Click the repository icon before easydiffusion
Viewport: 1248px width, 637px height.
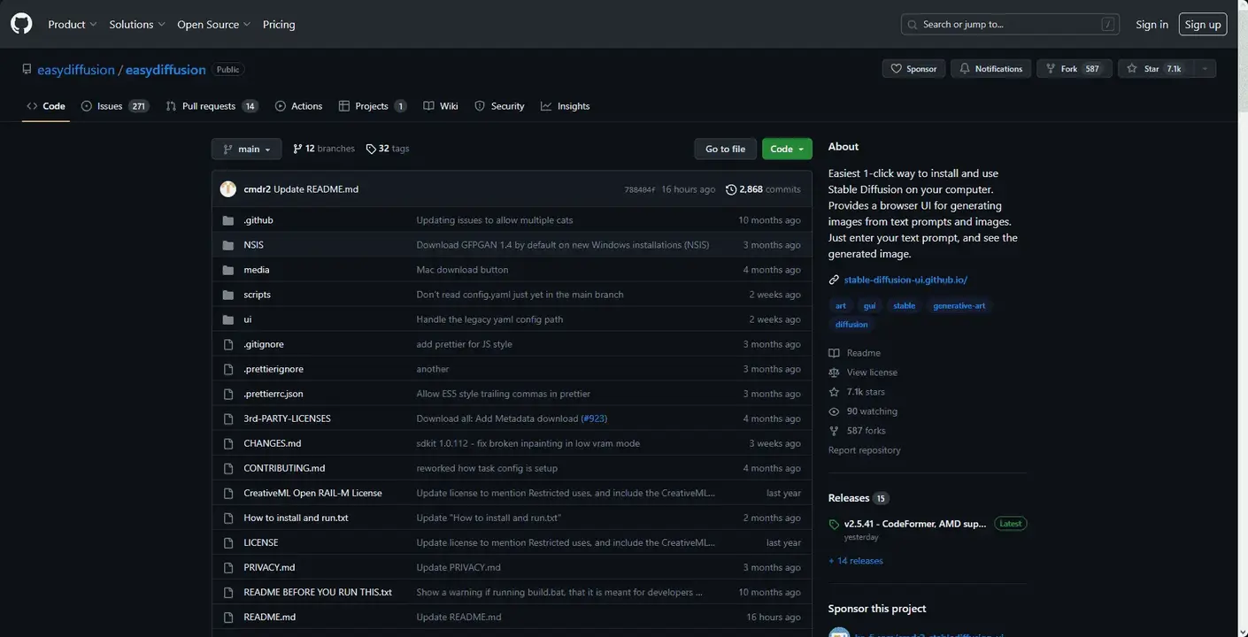(27, 69)
